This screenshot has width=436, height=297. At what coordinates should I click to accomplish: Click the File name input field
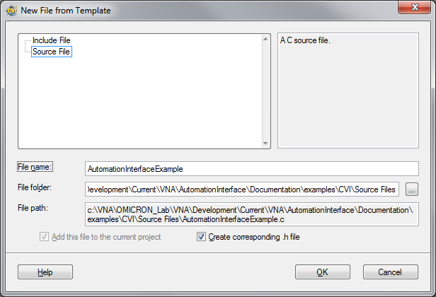click(x=252, y=168)
